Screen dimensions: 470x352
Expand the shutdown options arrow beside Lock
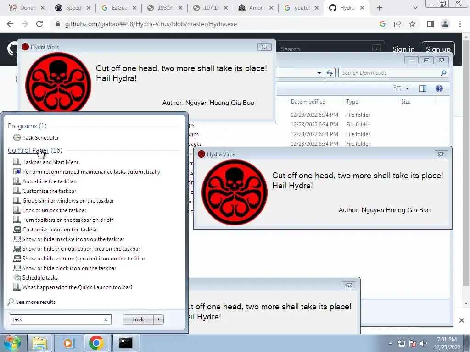(158, 319)
